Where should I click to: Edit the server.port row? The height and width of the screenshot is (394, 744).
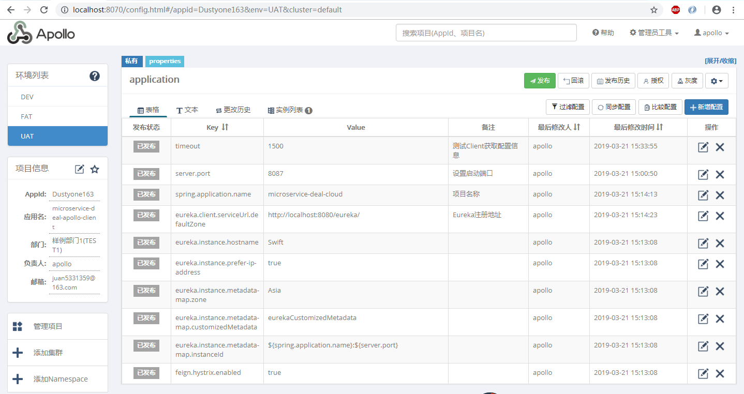coord(703,175)
